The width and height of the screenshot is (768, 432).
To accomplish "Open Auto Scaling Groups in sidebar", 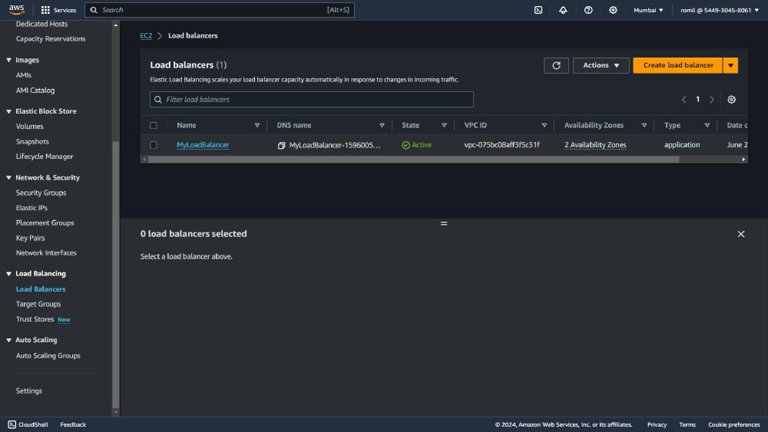I will click(x=48, y=356).
